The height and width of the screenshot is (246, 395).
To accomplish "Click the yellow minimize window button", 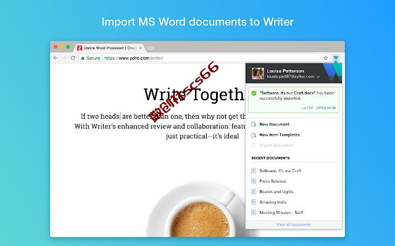I will tap(62, 47).
